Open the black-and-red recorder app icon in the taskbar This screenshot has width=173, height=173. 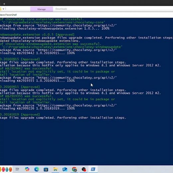coord(84,169)
